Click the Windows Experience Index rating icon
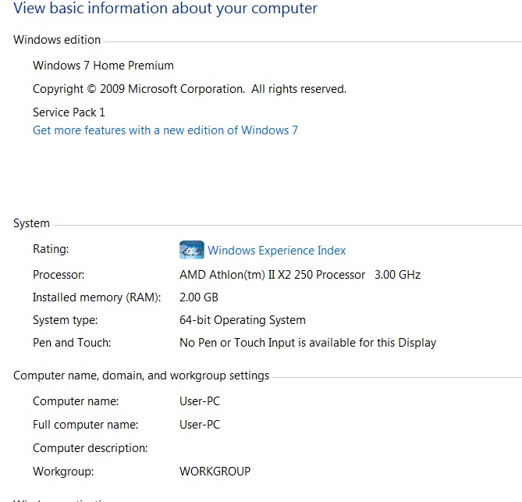This screenshot has width=522, height=502. (x=191, y=250)
